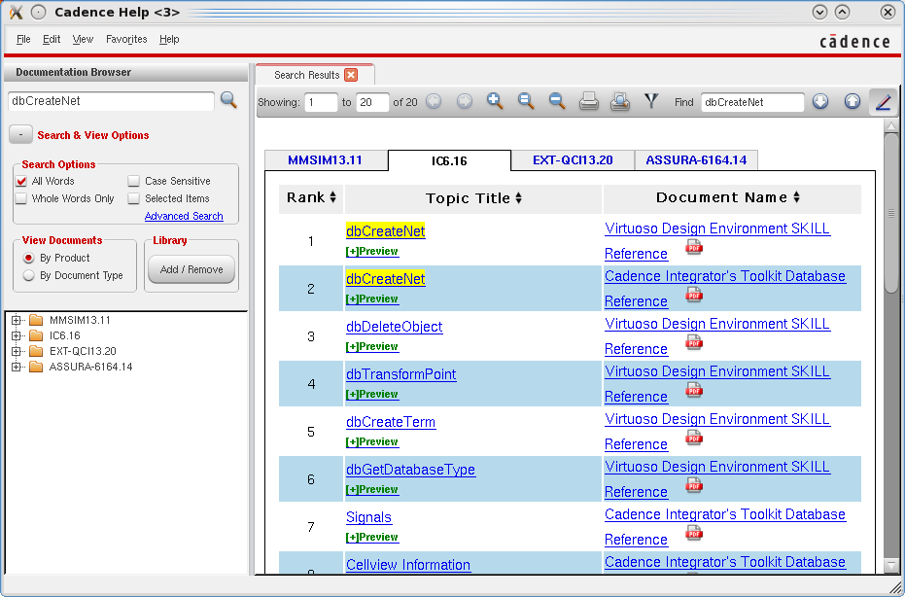Expand the ASSURA-6164.14 tree node

pos(17,367)
